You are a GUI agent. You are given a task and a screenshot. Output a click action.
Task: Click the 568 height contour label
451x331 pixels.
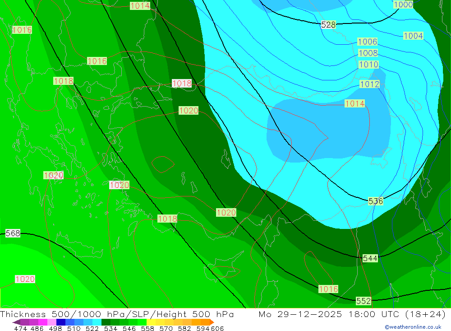pyautogui.click(x=13, y=233)
